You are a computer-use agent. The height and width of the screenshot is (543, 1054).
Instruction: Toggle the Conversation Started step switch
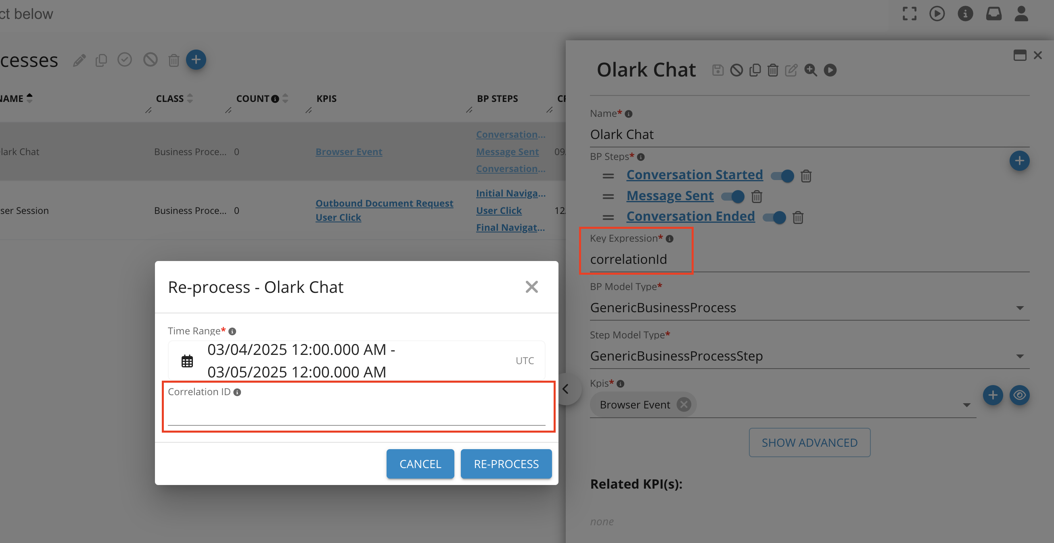tap(782, 176)
